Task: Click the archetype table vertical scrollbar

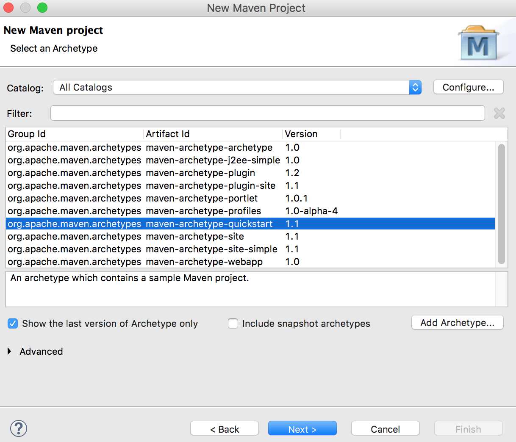Action: pos(502,204)
